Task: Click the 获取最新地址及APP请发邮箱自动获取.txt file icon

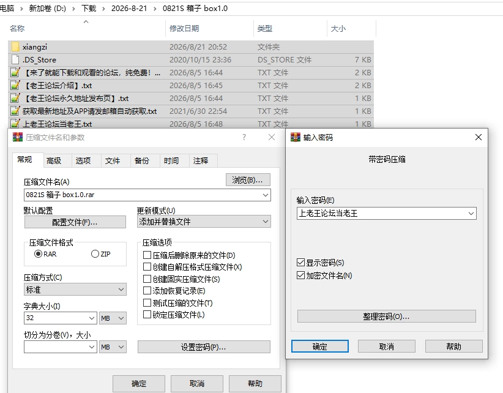Action: point(15,111)
